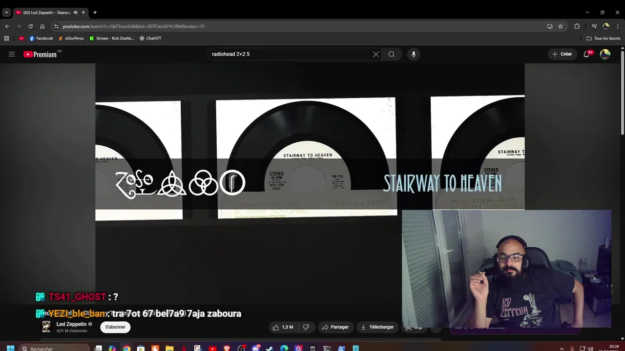The image size is (625, 351).
Task: Open File Explorer in the taskbar
Action: coord(169,348)
